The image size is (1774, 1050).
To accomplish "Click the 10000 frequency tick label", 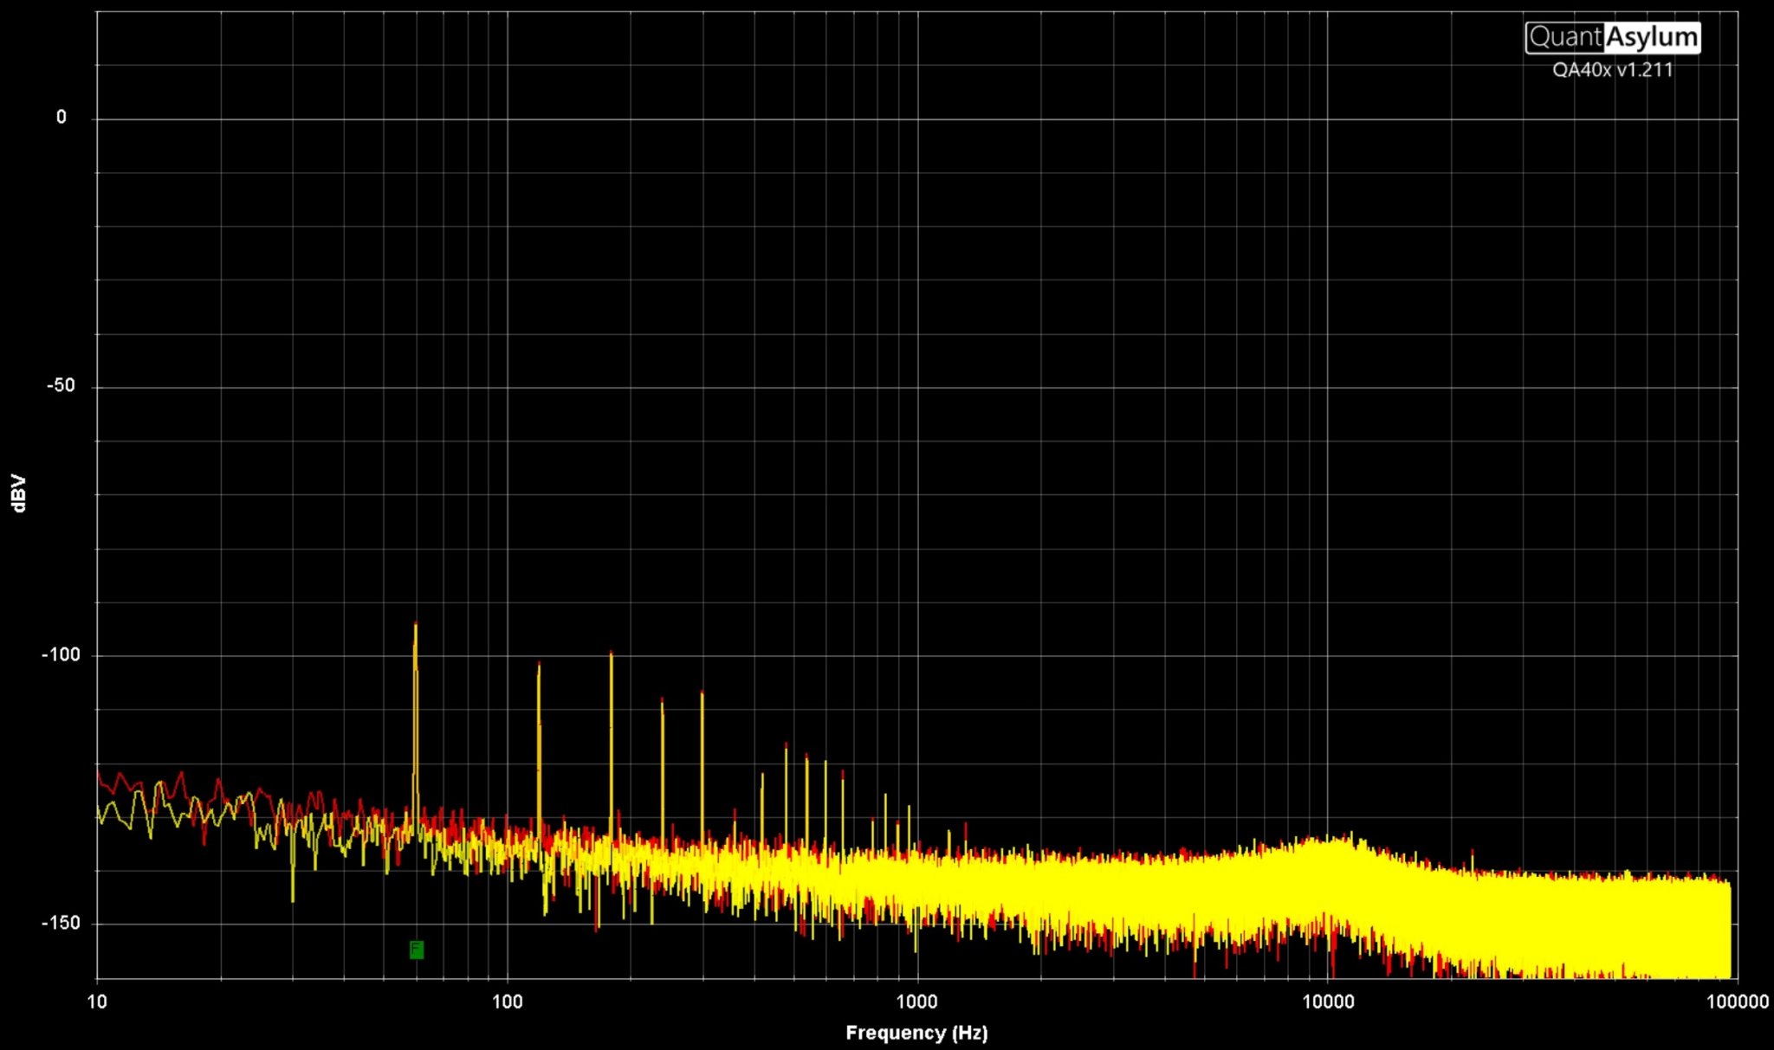I will click(1328, 1002).
